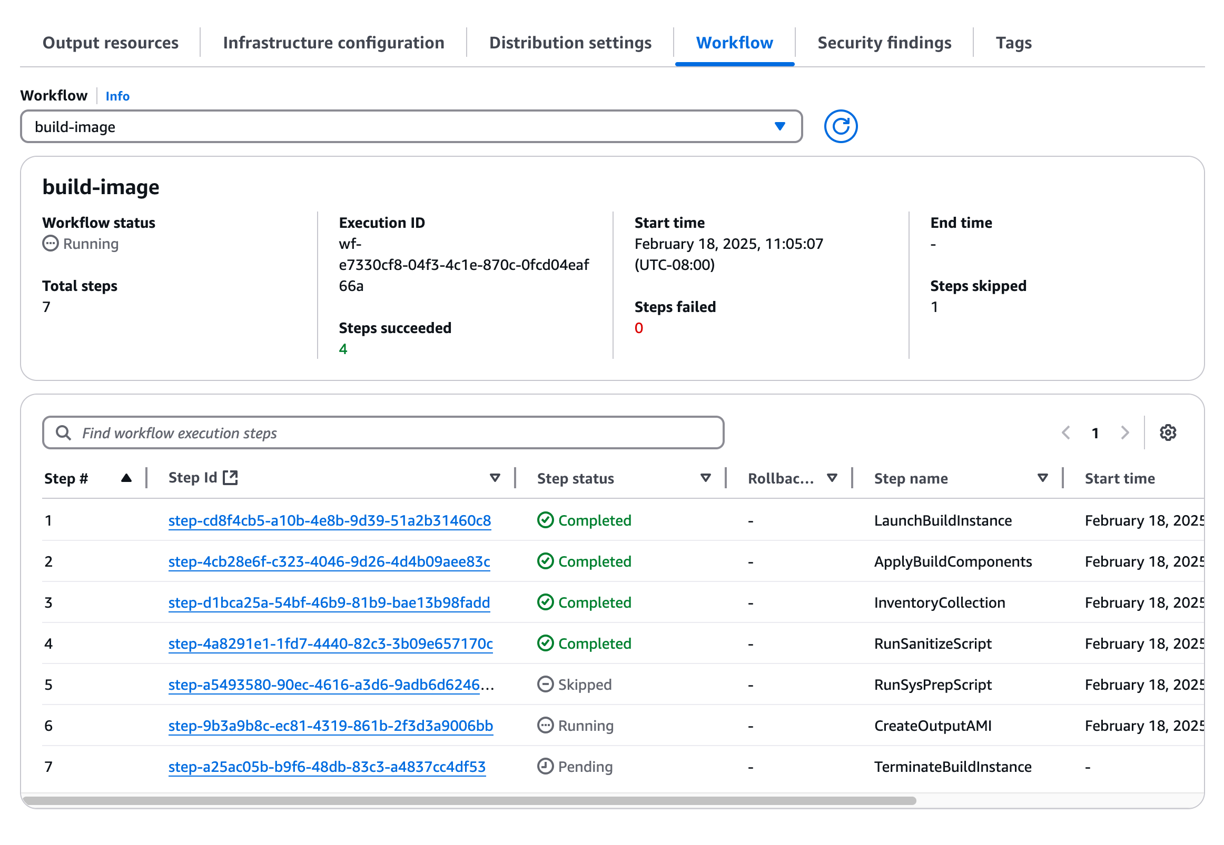Click the Step Id external link icon

pos(230,478)
